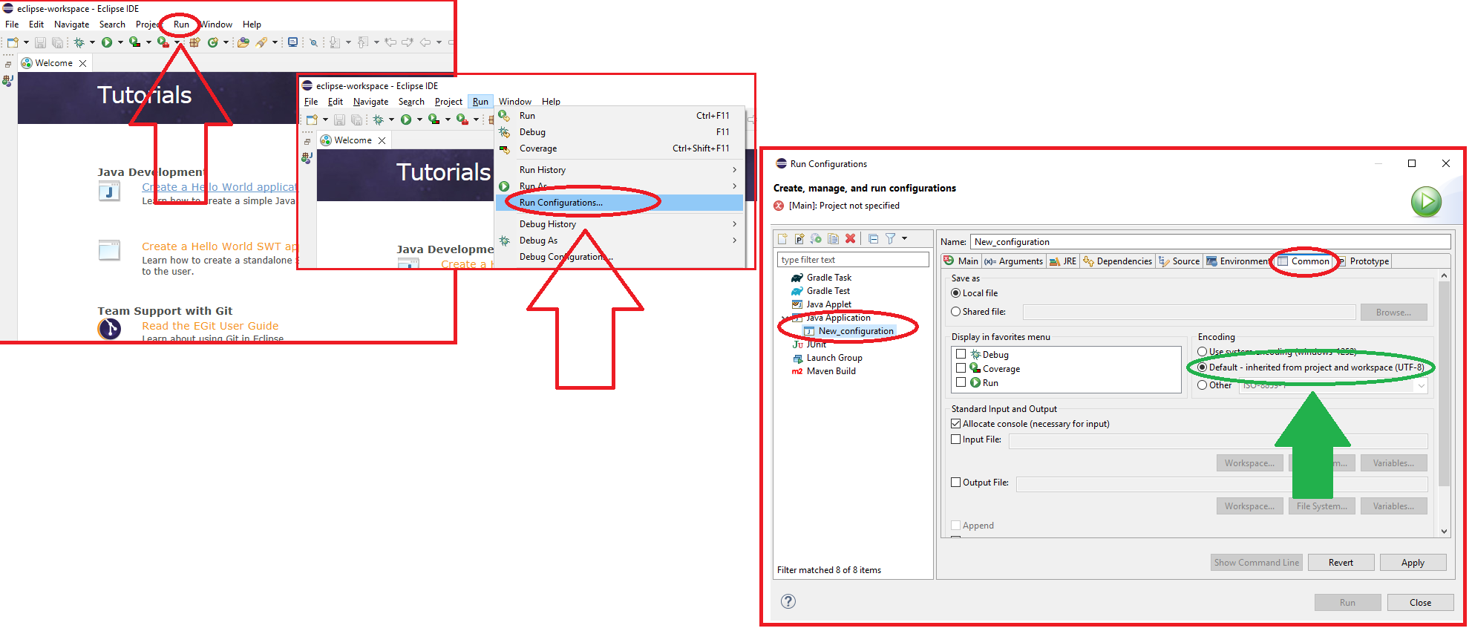Screen dimensions: 1472x631
Task: Switch to the Arguments tab
Action: pyautogui.click(x=1014, y=261)
